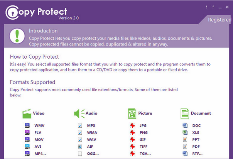Screen dimensions: 233x159
Task: Click the FLV video format icon
Action: point(27,132)
